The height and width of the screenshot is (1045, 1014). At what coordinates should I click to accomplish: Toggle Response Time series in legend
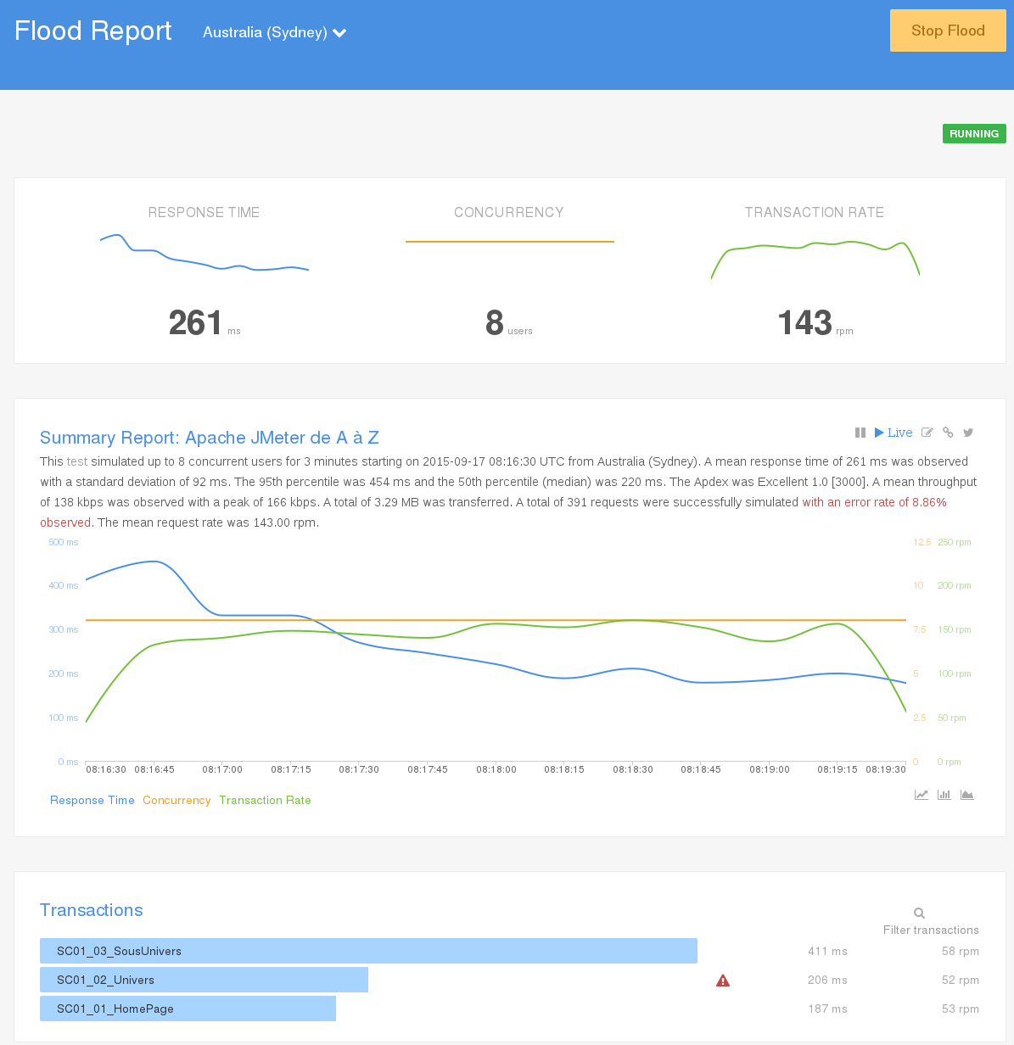click(92, 800)
